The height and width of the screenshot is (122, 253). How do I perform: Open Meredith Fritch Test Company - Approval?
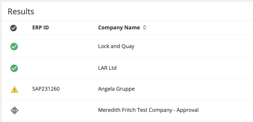[148, 110]
